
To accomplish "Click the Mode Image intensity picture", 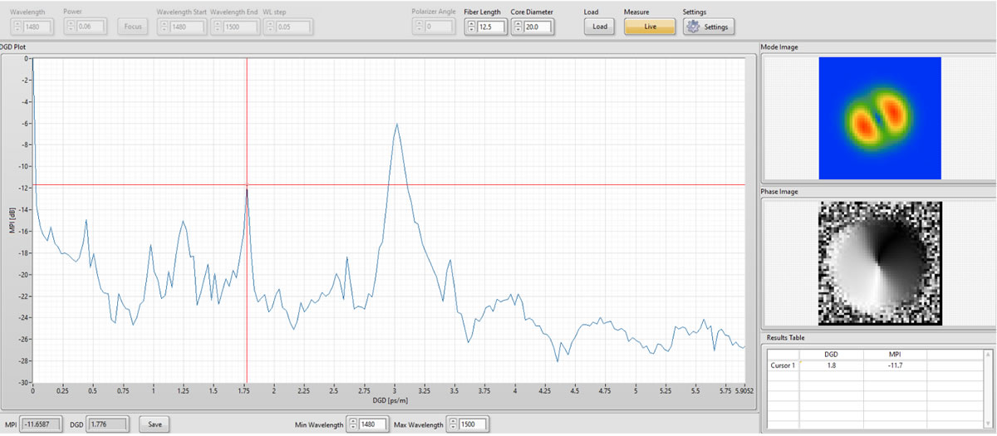I will pyautogui.click(x=880, y=118).
